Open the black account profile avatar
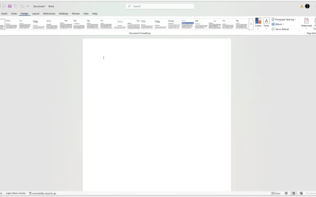316x197 pixels. (x=307, y=6)
